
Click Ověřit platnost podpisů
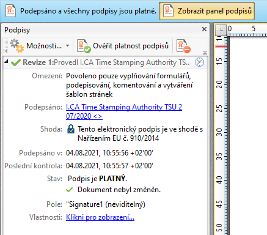coord(123,46)
